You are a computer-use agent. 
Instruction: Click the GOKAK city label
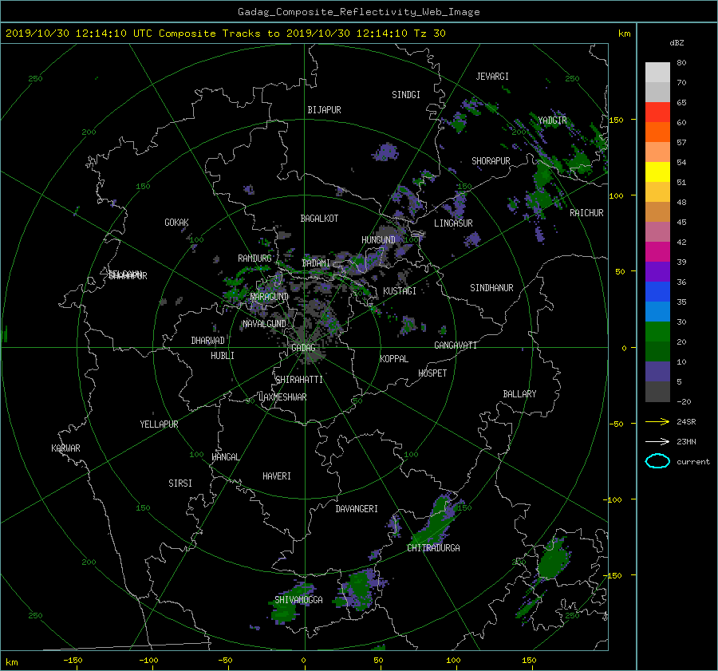pyautogui.click(x=176, y=223)
